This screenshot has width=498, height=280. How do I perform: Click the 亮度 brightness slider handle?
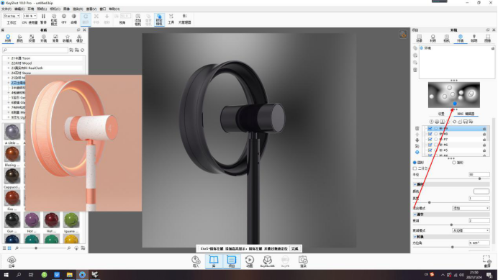click(429, 202)
